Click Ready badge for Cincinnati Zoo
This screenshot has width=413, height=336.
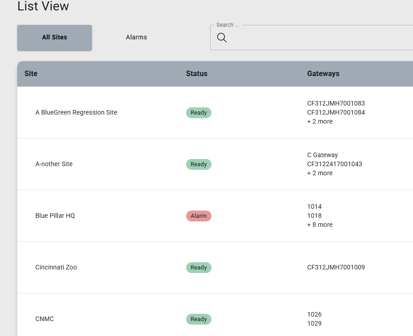click(x=198, y=268)
